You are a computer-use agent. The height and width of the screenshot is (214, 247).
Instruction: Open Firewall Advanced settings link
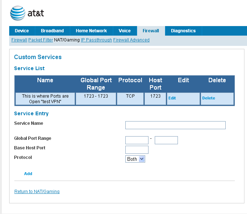click(x=131, y=40)
